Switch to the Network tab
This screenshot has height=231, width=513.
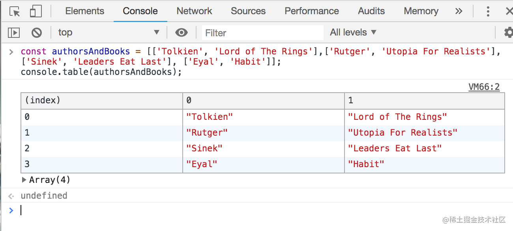(194, 11)
